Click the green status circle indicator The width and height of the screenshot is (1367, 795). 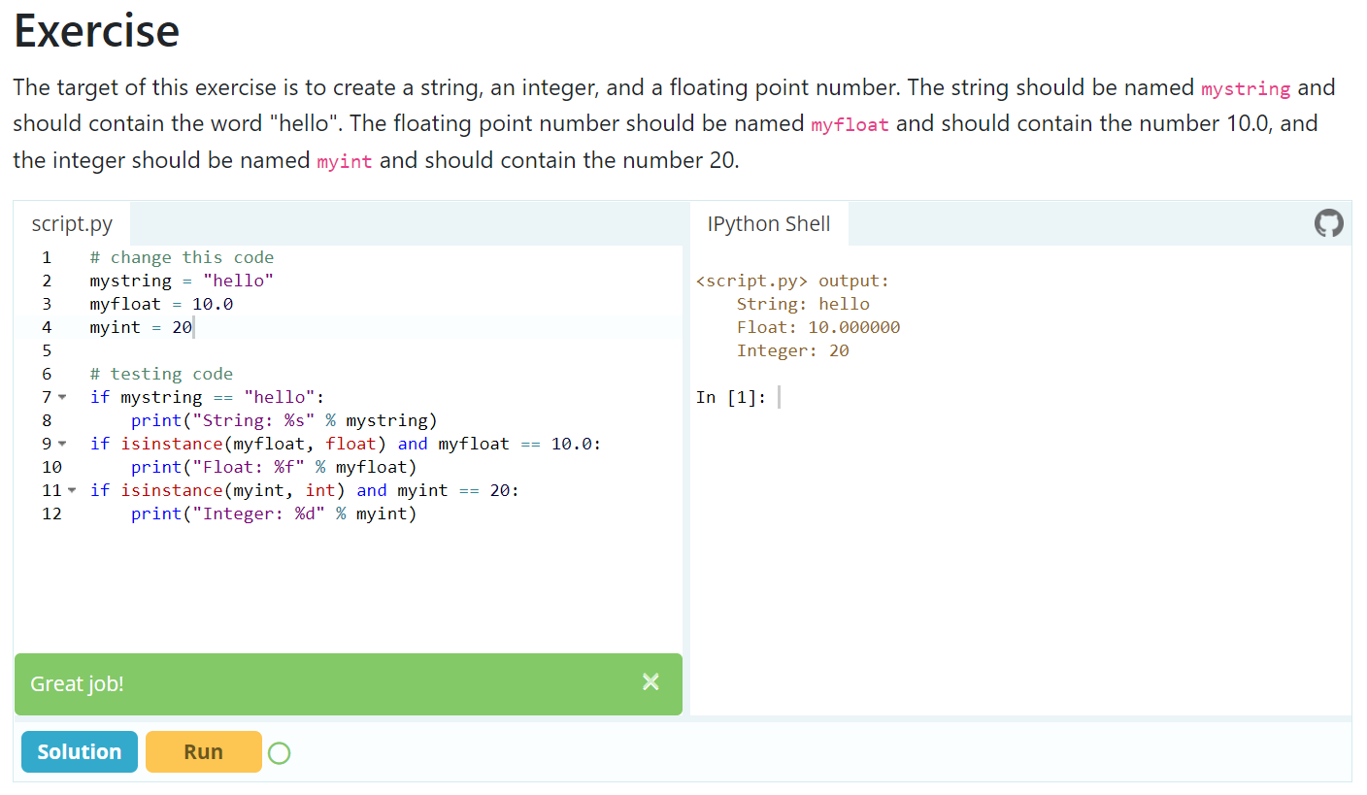(279, 752)
